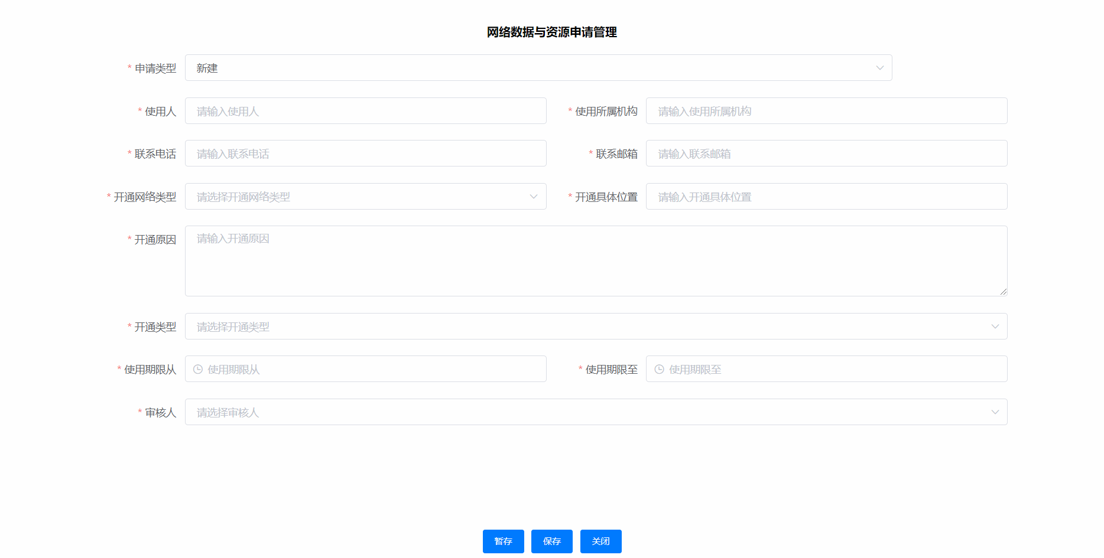Viewport: 1104px width, 558px height.
Task: Click the chevron icon in 审核人 select
Action: click(995, 412)
